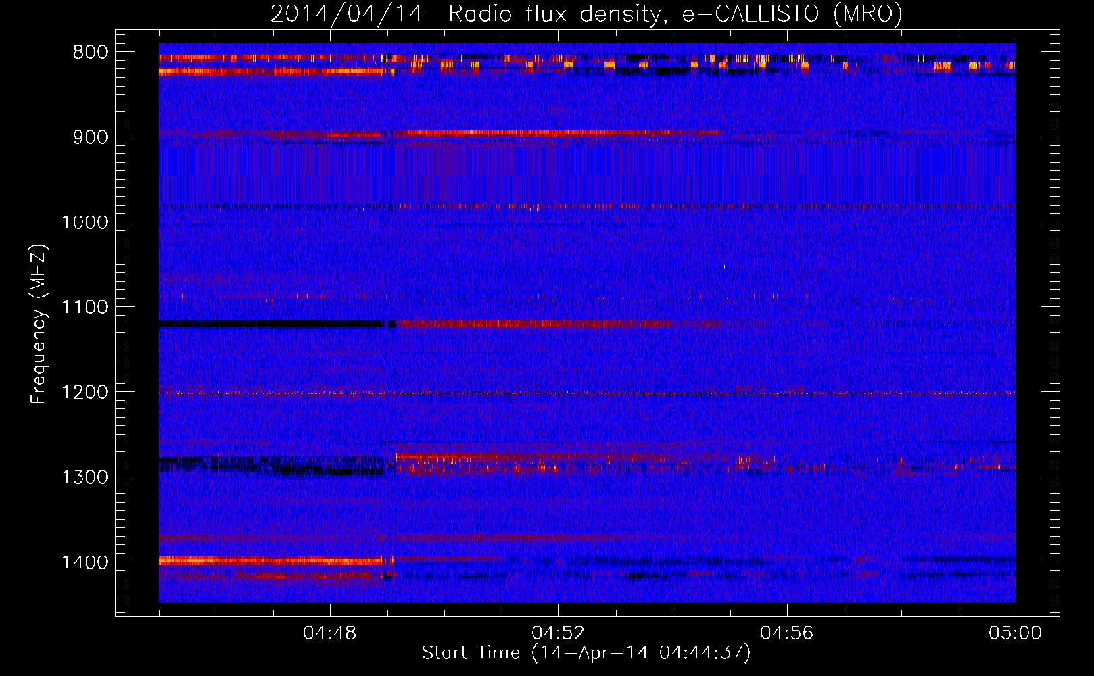Screen dimensions: 1094x676
Task: Click the 1300 frequency tick label
Action: click(x=85, y=477)
